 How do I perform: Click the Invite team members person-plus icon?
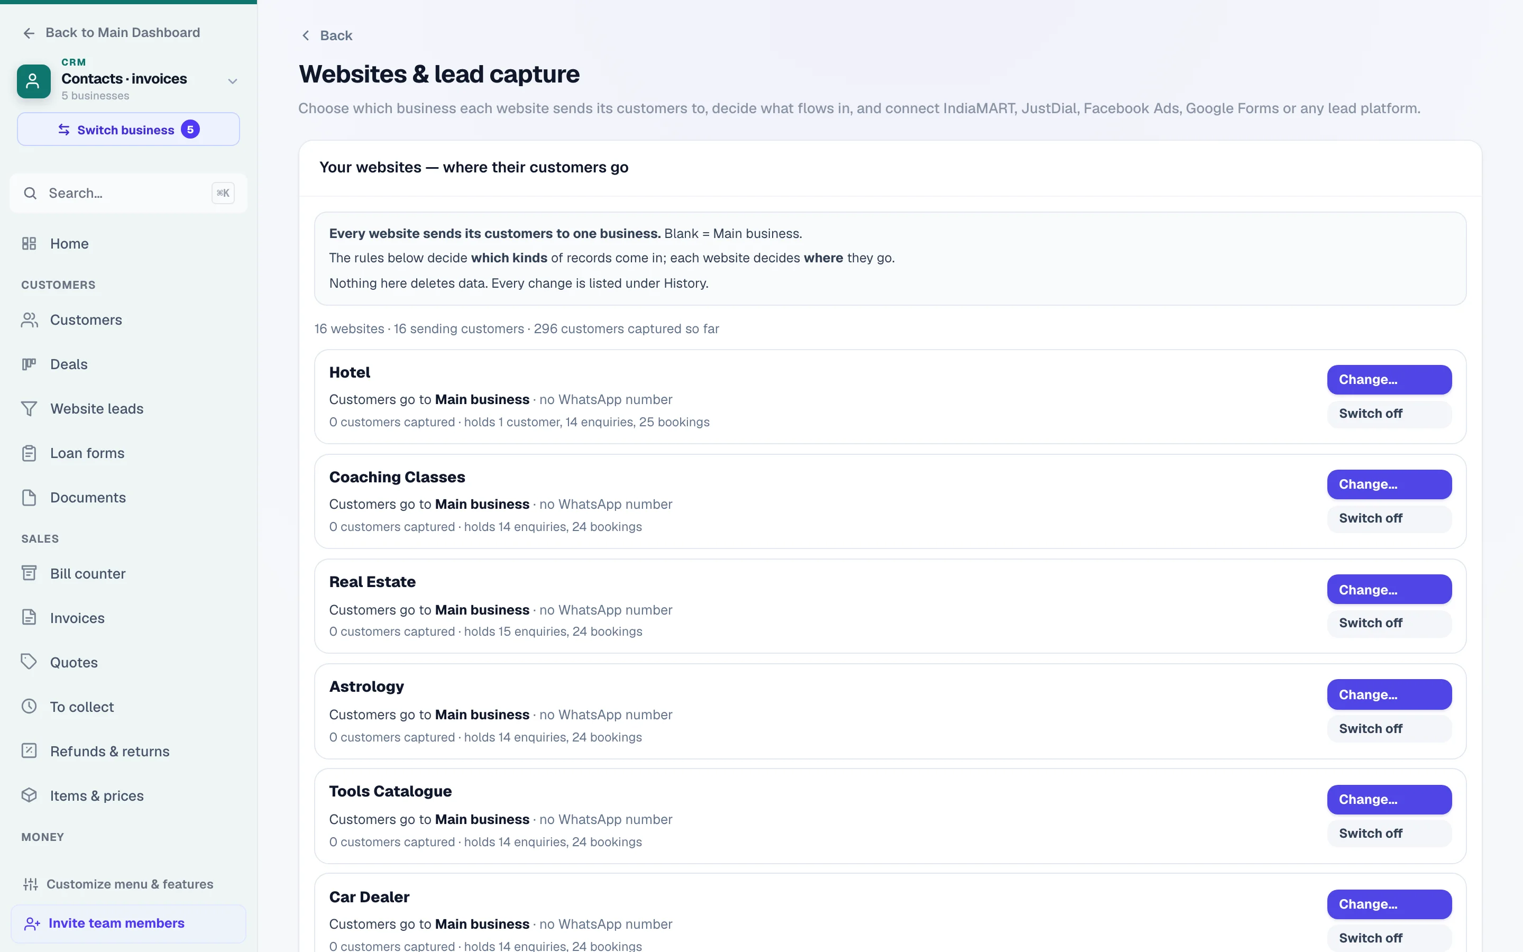point(32,923)
